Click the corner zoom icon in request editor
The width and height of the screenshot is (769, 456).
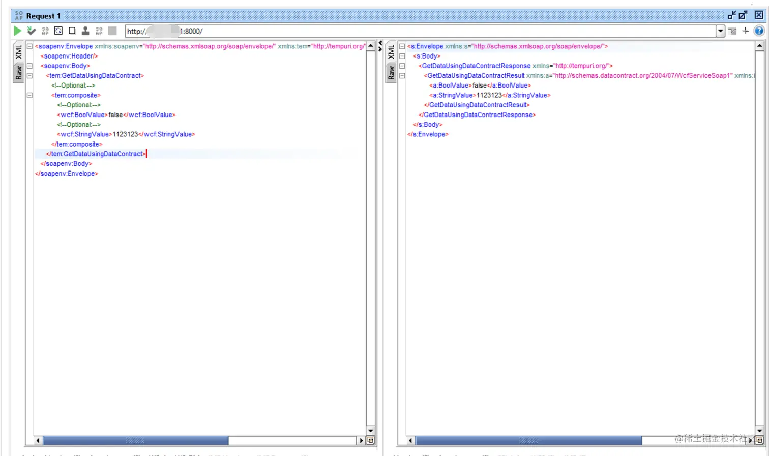point(371,440)
